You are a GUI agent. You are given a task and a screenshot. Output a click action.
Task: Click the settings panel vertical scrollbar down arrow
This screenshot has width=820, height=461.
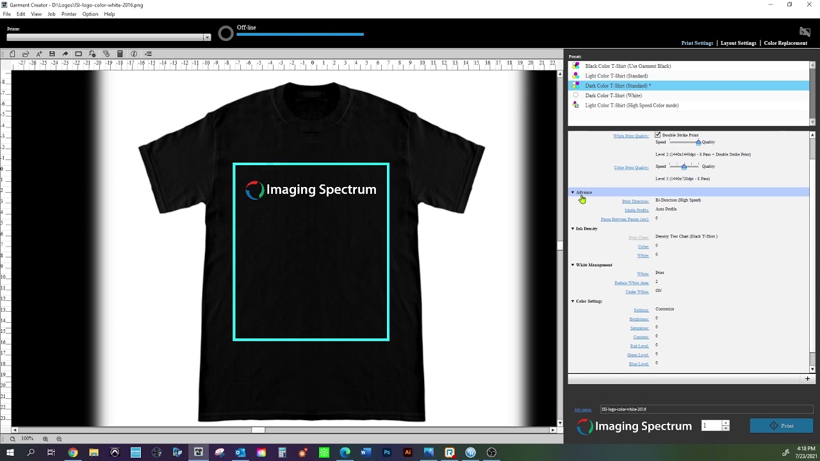tap(813, 369)
